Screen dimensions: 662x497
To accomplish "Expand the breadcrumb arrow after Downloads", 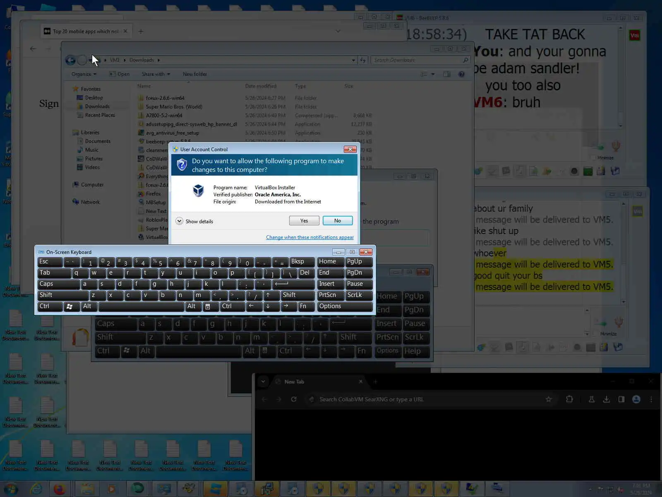I will click(158, 60).
